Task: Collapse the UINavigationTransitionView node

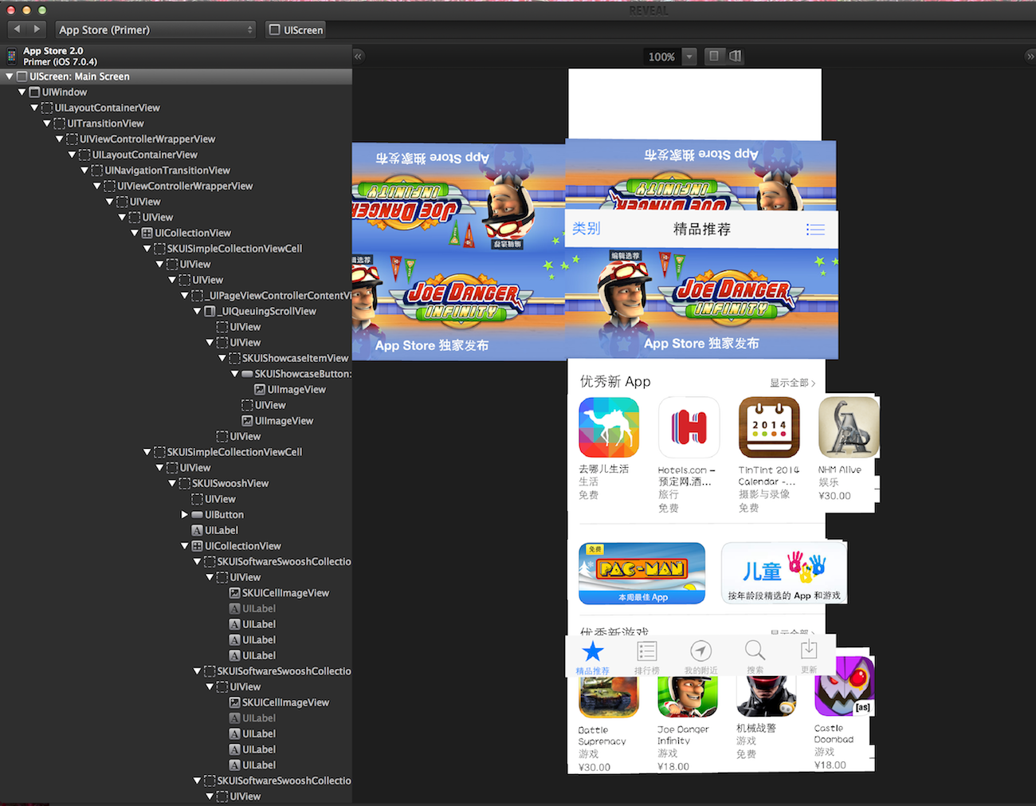Action: pyautogui.click(x=84, y=171)
